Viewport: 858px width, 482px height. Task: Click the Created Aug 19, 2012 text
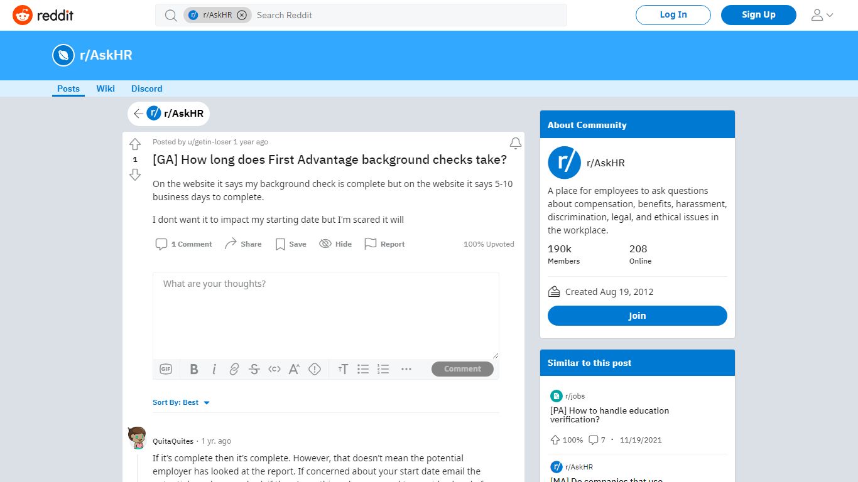click(x=609, y=292)
